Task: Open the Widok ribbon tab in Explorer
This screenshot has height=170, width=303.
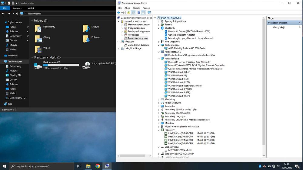Action: 31,8
